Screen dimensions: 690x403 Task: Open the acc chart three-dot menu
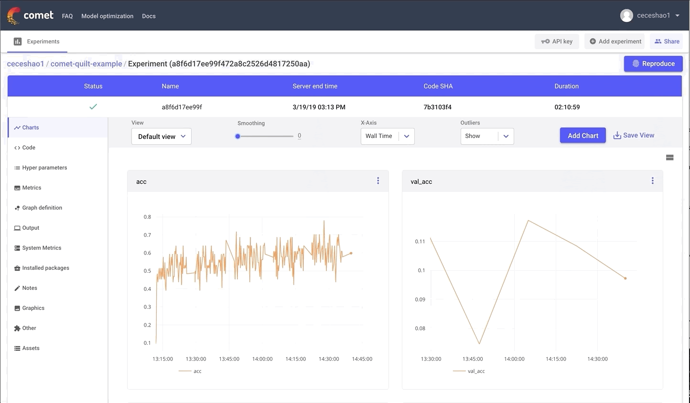[x=378, y=181]
